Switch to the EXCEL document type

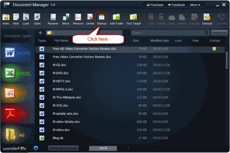pos(17,73)
